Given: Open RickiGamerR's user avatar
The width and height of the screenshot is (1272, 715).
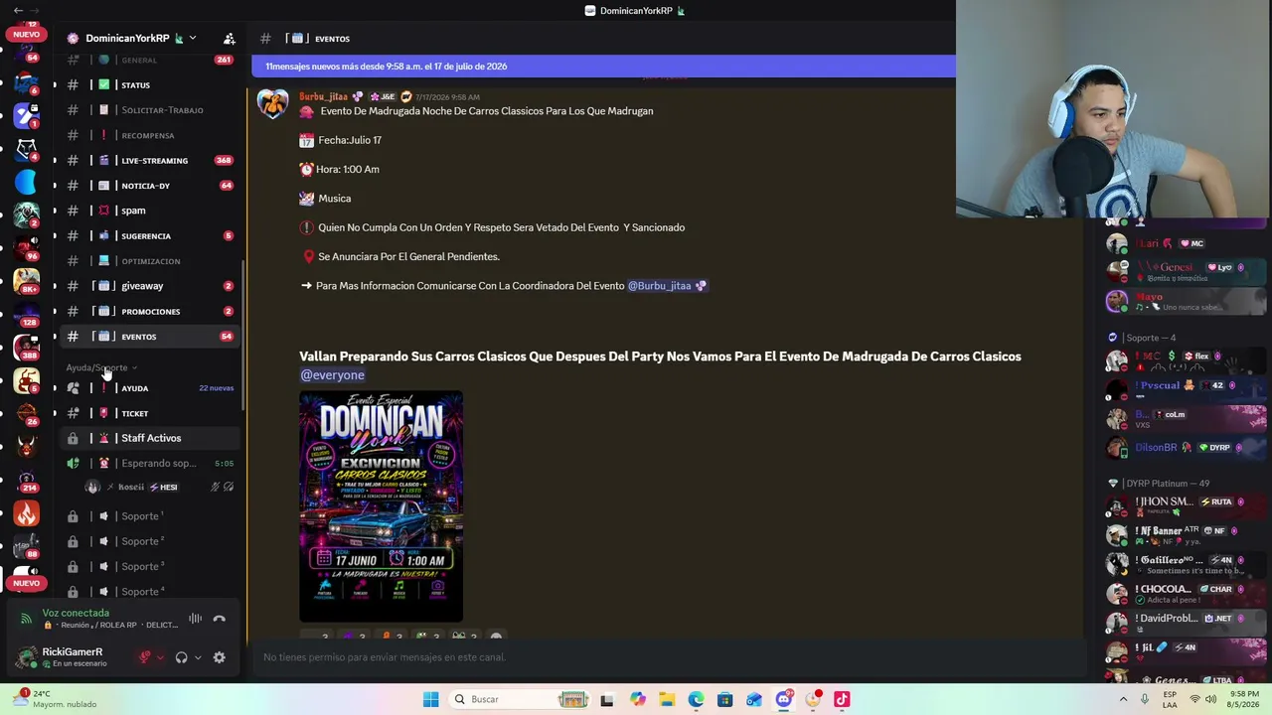Looking at the screenshot, I should 27,657.
